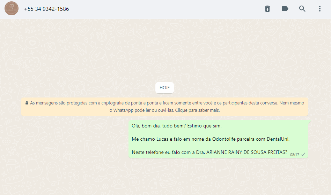Screen dimensions: 331x195
Task: Open the contact profile picture
Action: tap(12, 9)
